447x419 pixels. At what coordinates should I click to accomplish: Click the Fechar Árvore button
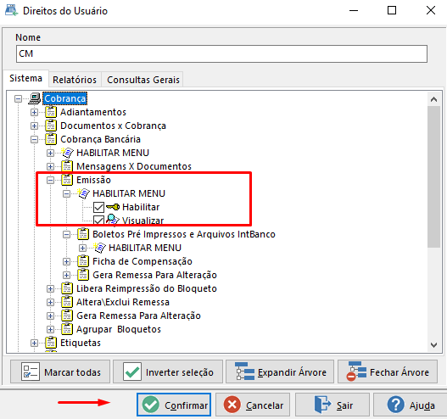[388, 372]
